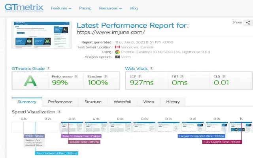Click the 0ms TBT value
This screenshot has height=158, width=253.
pos(179,83)
